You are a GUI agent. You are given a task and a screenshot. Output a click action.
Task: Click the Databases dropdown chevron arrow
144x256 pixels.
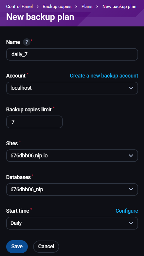[x=131, y=189]
